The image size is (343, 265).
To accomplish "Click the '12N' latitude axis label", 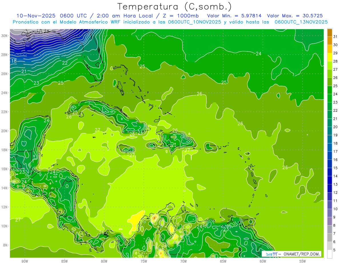I will click(x=5, y=207).
